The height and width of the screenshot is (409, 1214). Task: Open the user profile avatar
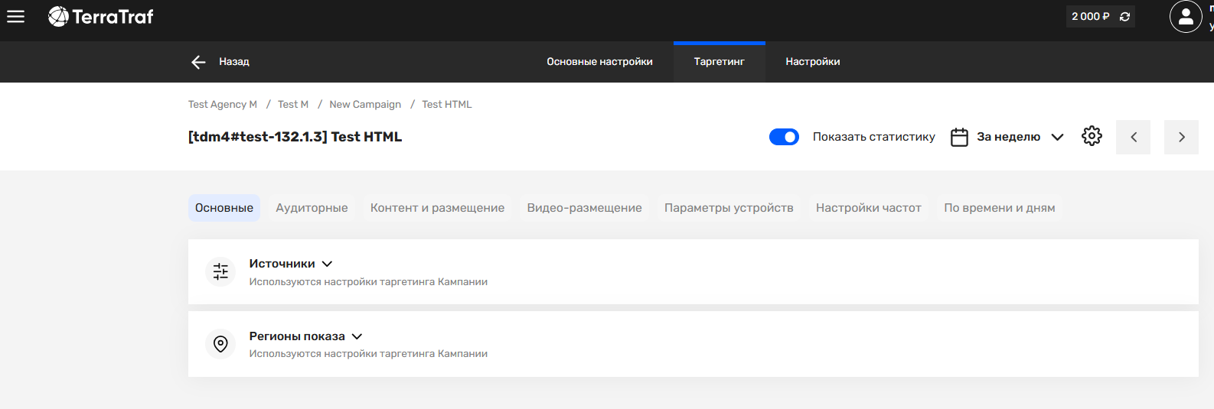click(1186, 17)
